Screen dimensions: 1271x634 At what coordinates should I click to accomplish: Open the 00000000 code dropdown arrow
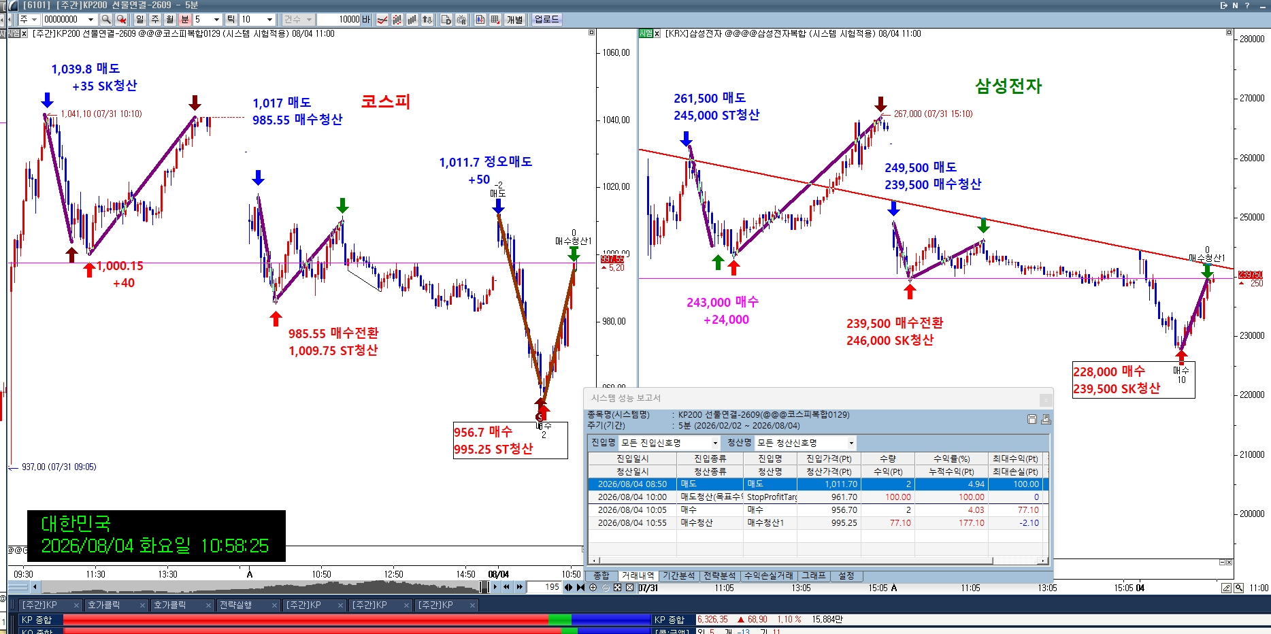point(90,20)
